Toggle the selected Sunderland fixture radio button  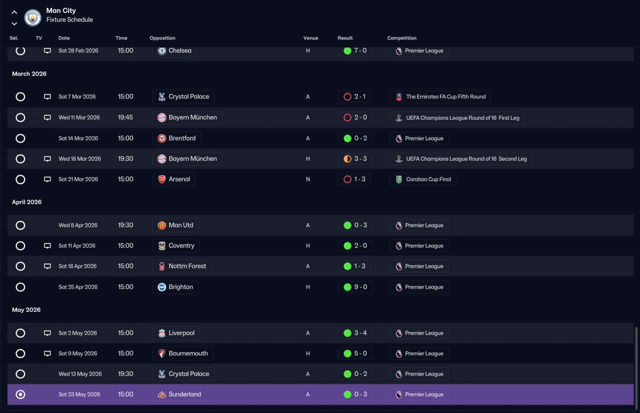pyautogui.click(x=20, y=394)
